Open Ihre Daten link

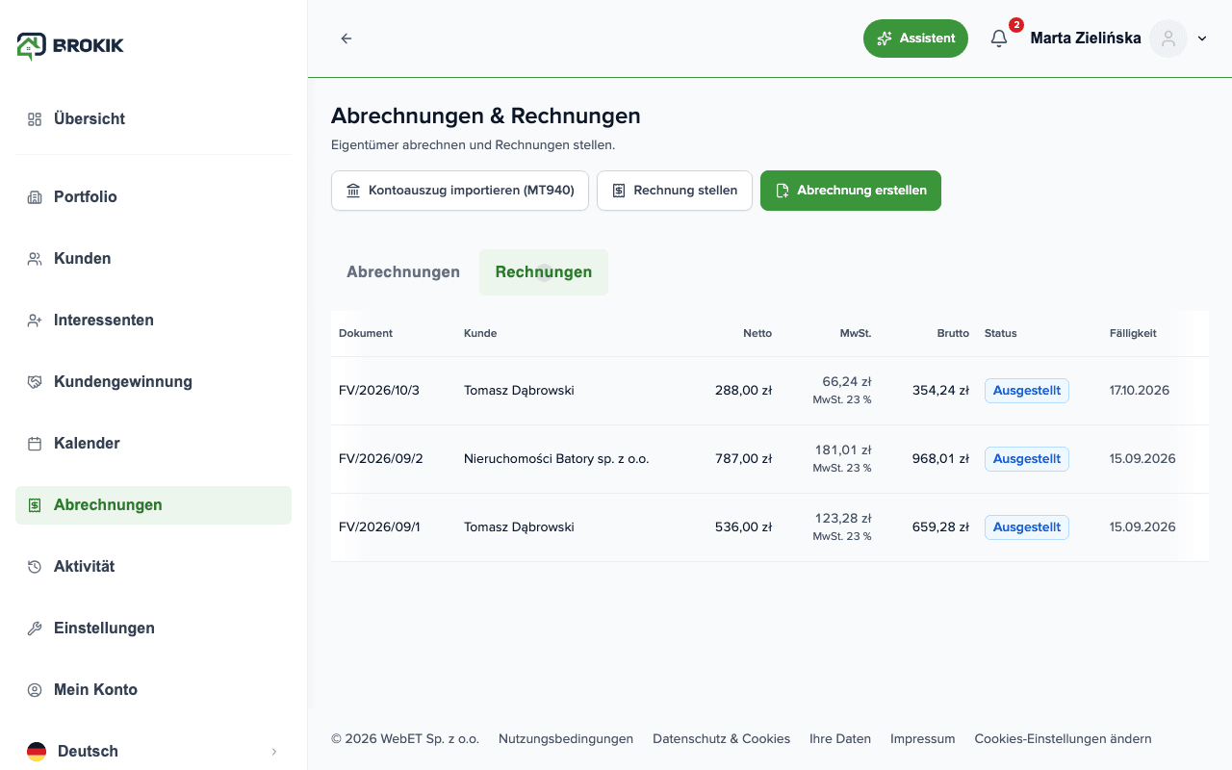pyautogui.click(x=840, y=739)
